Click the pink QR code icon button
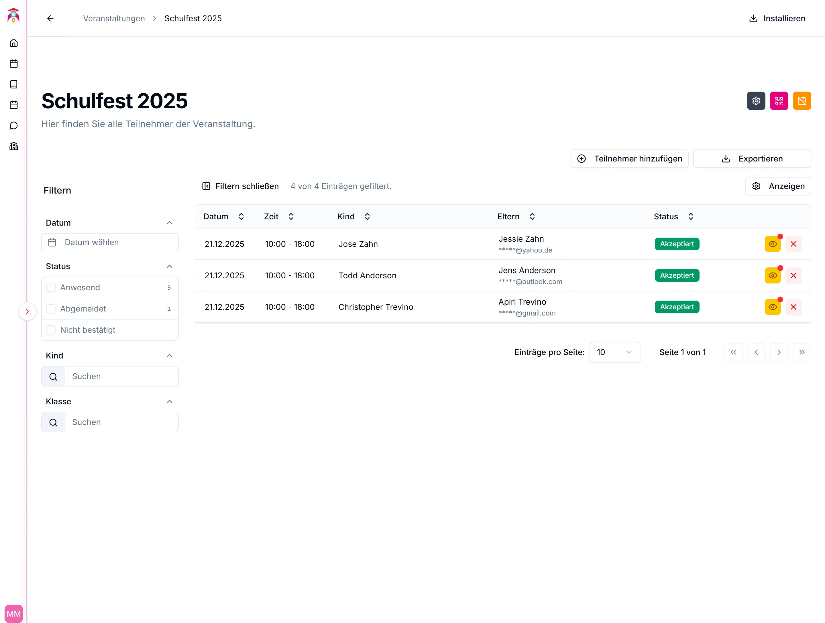Viewport: 825px width, 623px height. pos(779,101)
